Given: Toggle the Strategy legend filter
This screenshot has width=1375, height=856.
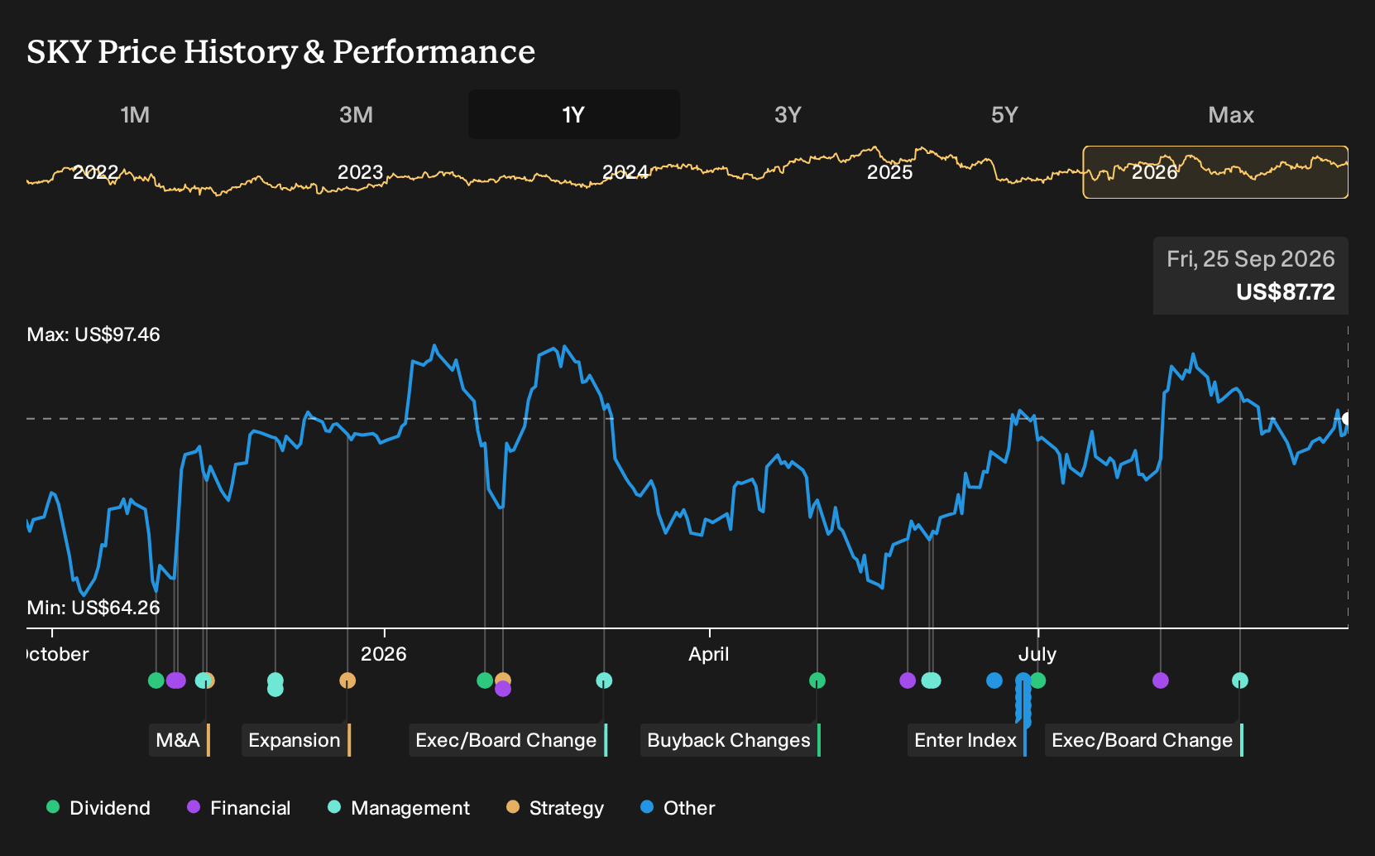Looking at the screenshot, I should (x=555, y=808).
